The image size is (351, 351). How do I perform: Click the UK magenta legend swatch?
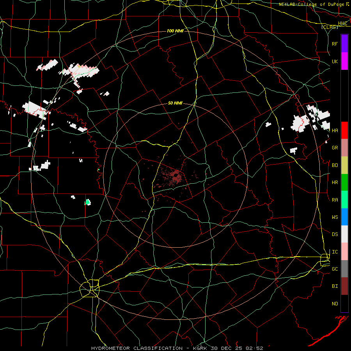pyautogui.click(x=344, y=61)
